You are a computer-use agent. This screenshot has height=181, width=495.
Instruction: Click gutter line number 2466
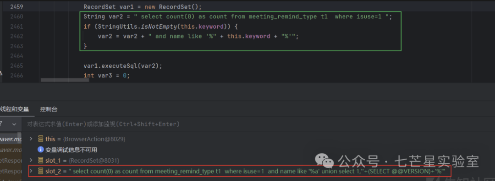pos(16,76)
